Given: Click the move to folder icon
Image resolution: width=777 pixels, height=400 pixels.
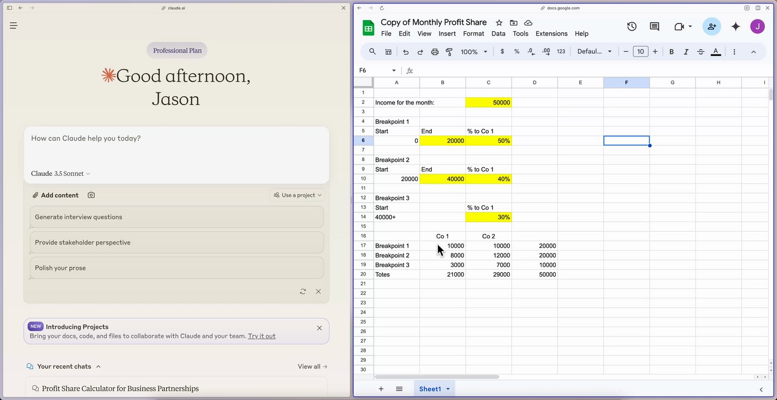Looking at the screenshot, I should (514, 23).
